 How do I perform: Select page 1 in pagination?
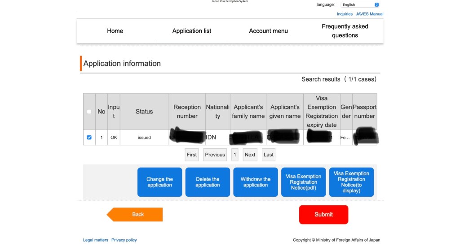pyautogui.click(x=235, y=155)
